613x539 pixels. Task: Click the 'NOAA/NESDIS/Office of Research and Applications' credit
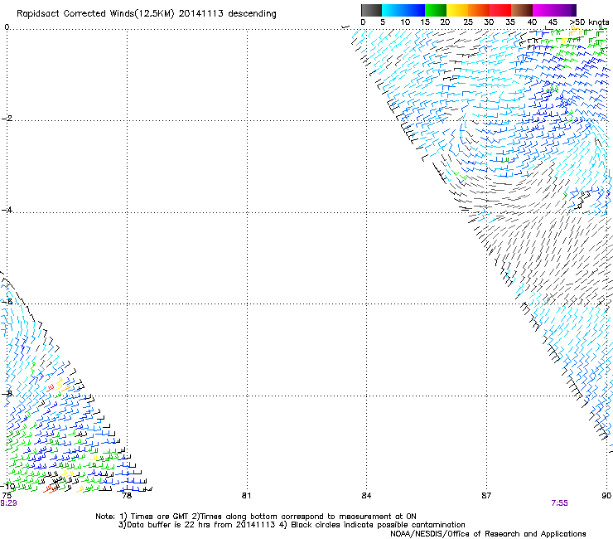488,534
